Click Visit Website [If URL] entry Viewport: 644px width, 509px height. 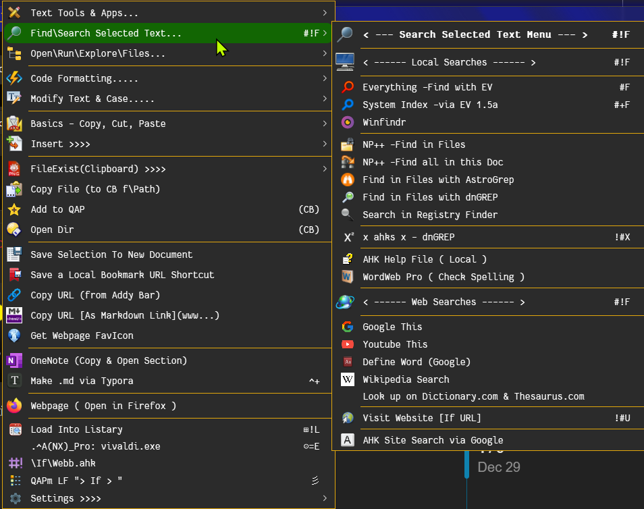[x=422, y=418]
